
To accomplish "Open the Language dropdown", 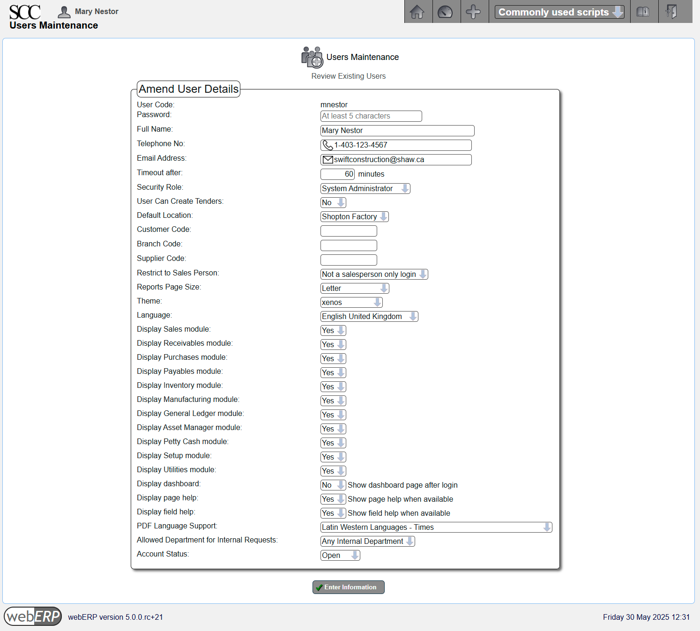I will point(369,316).
